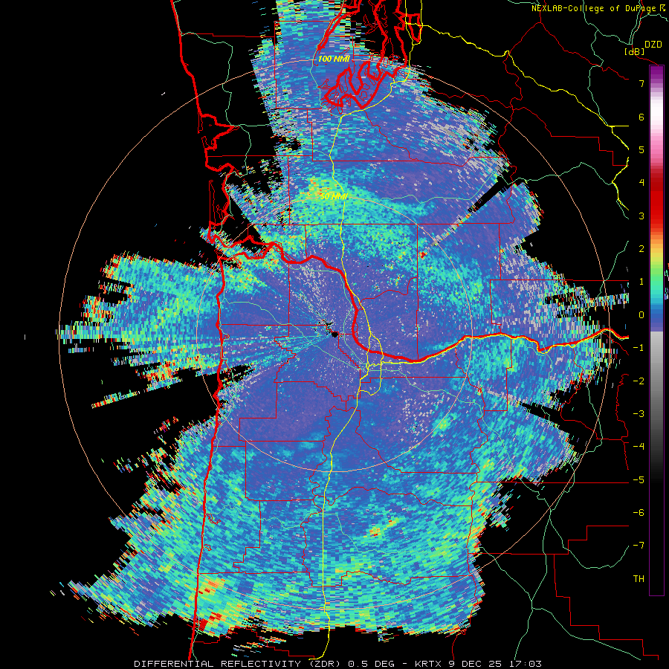The height and width of the screenshot is (669, 669).
Task: Click the [dB] unit label
Action: (635, 51)
